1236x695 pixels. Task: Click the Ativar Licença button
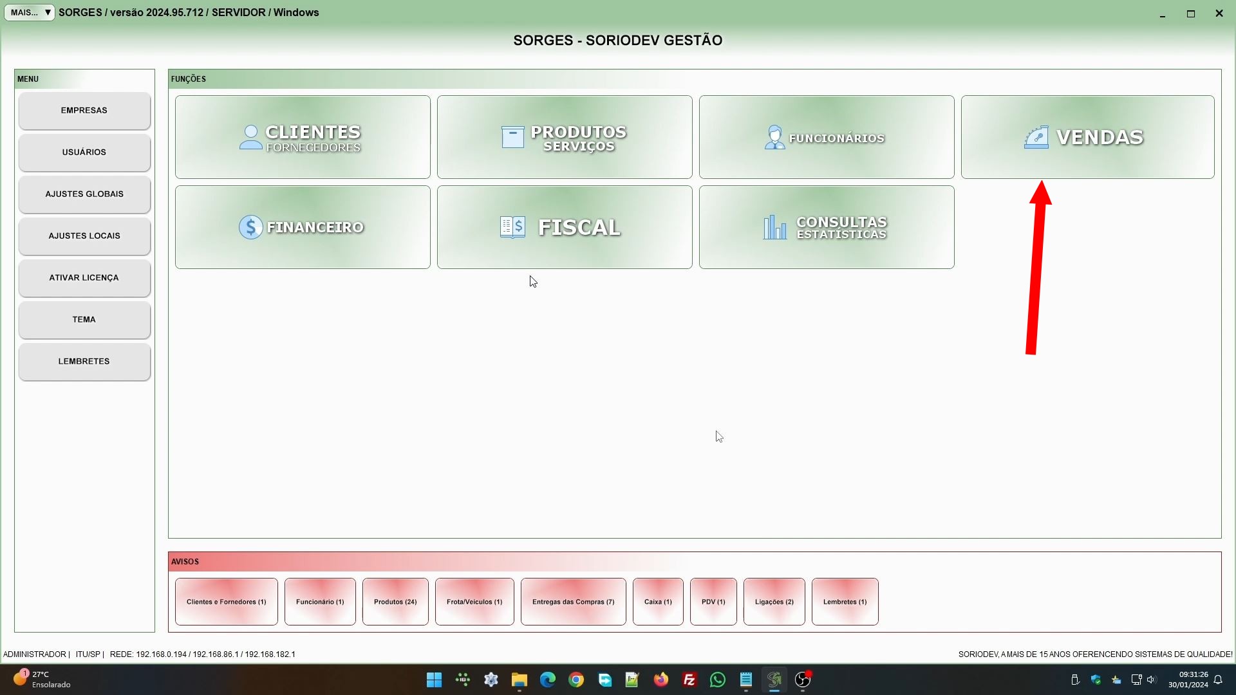click(84, 278)
